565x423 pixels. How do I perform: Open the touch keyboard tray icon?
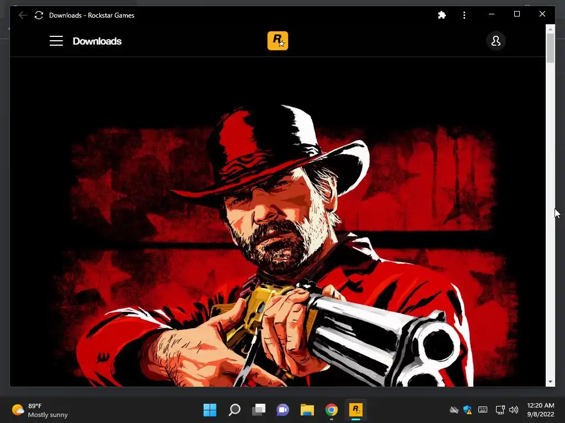coord(483,410)
